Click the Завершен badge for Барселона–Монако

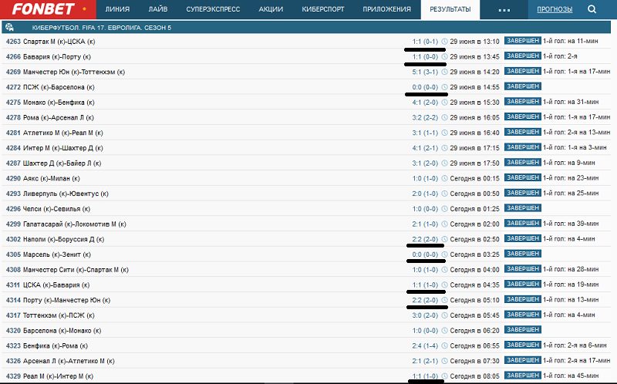[x=522, y=330]
